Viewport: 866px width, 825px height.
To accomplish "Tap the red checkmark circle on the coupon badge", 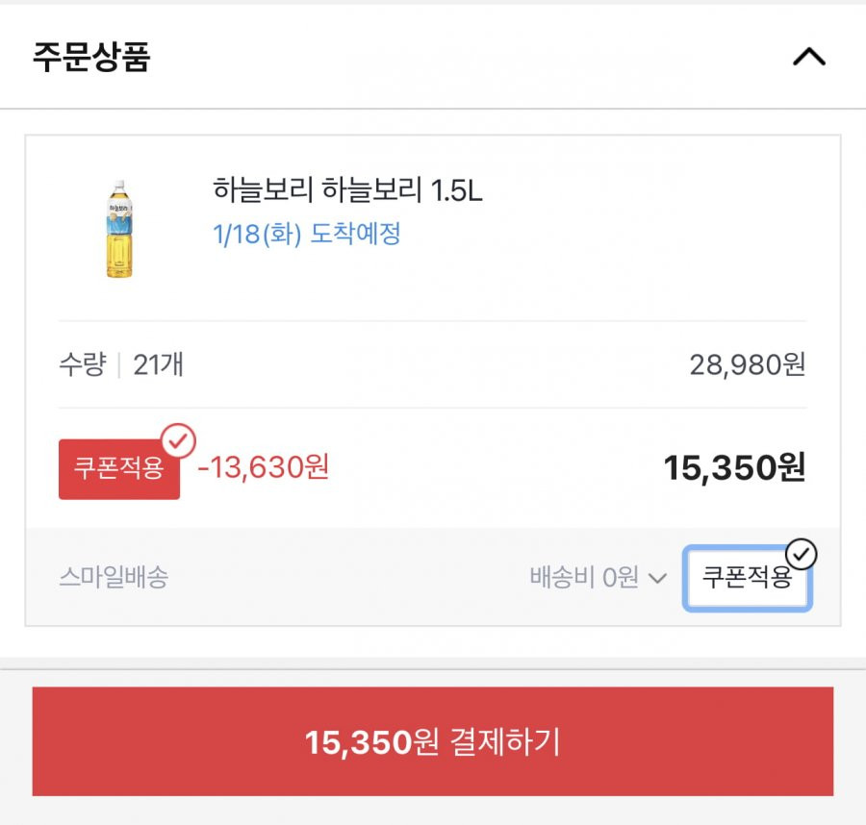I will point(178,440).
